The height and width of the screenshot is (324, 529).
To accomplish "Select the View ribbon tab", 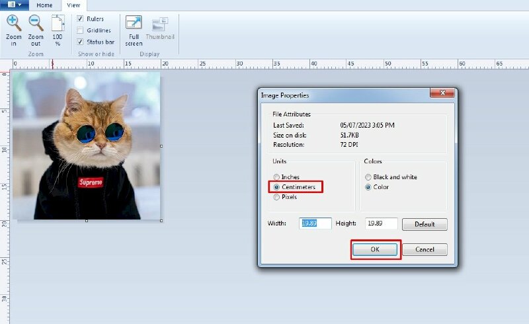I will [73, 5].
